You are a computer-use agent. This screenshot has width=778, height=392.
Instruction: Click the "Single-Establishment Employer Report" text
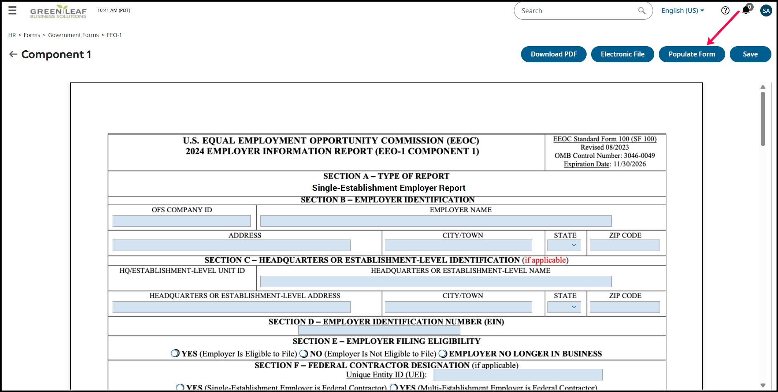coord(389,188)
